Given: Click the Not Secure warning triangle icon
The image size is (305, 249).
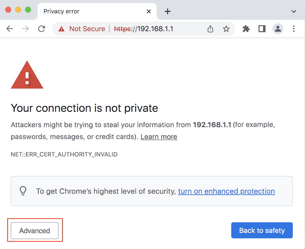Looking at the screenshot, I should pos(61,29).
